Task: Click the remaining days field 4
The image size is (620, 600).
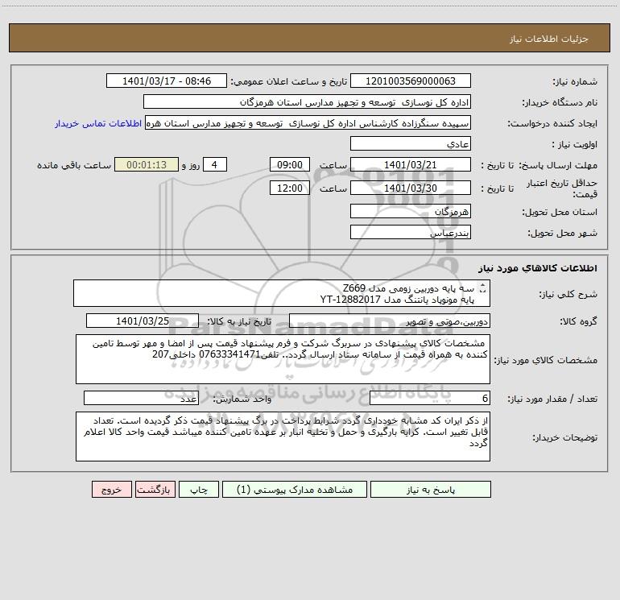Action: coord(215,164)
